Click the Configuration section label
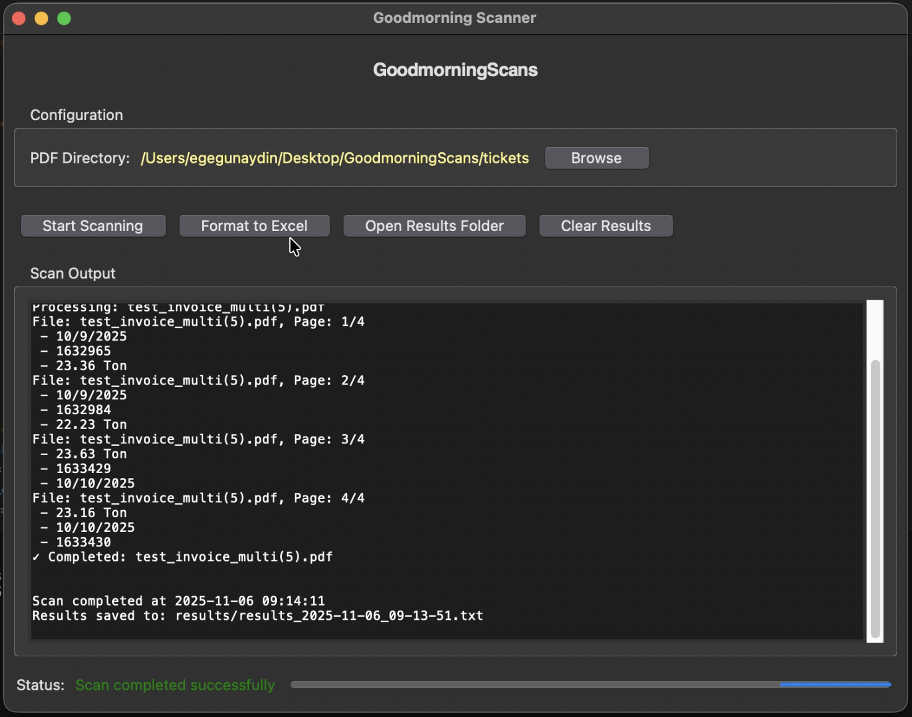This screenshot has width=912, height=717. (x=76, y=115)
